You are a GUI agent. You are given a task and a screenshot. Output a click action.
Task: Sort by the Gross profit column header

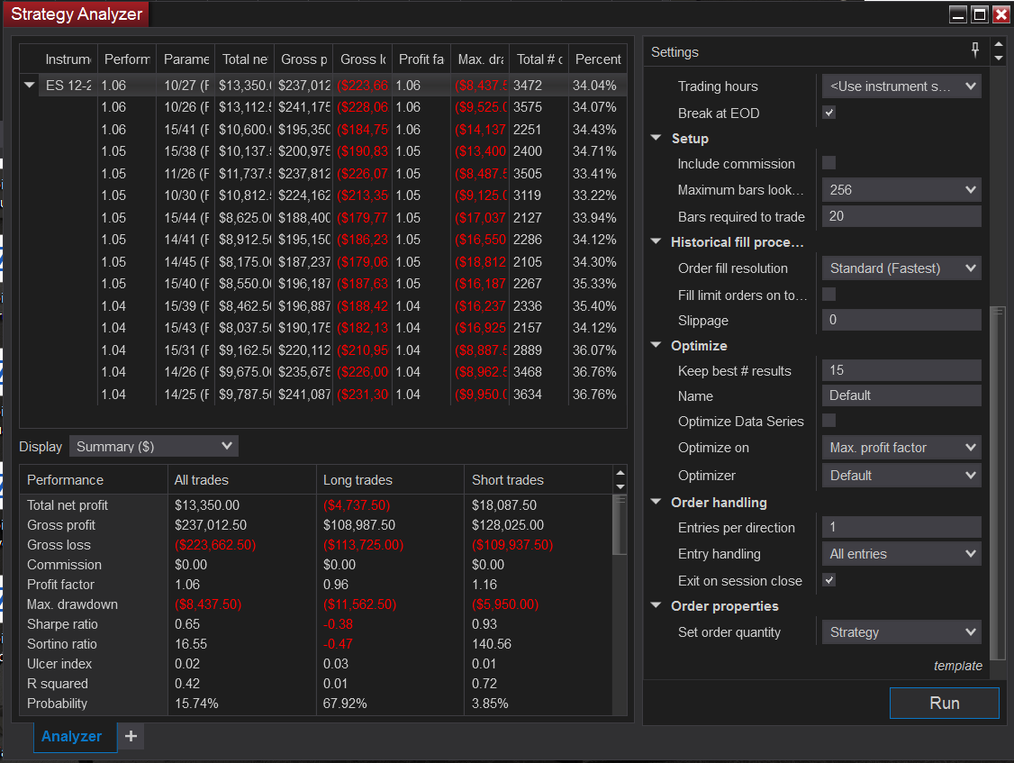(x=304, y=59)
